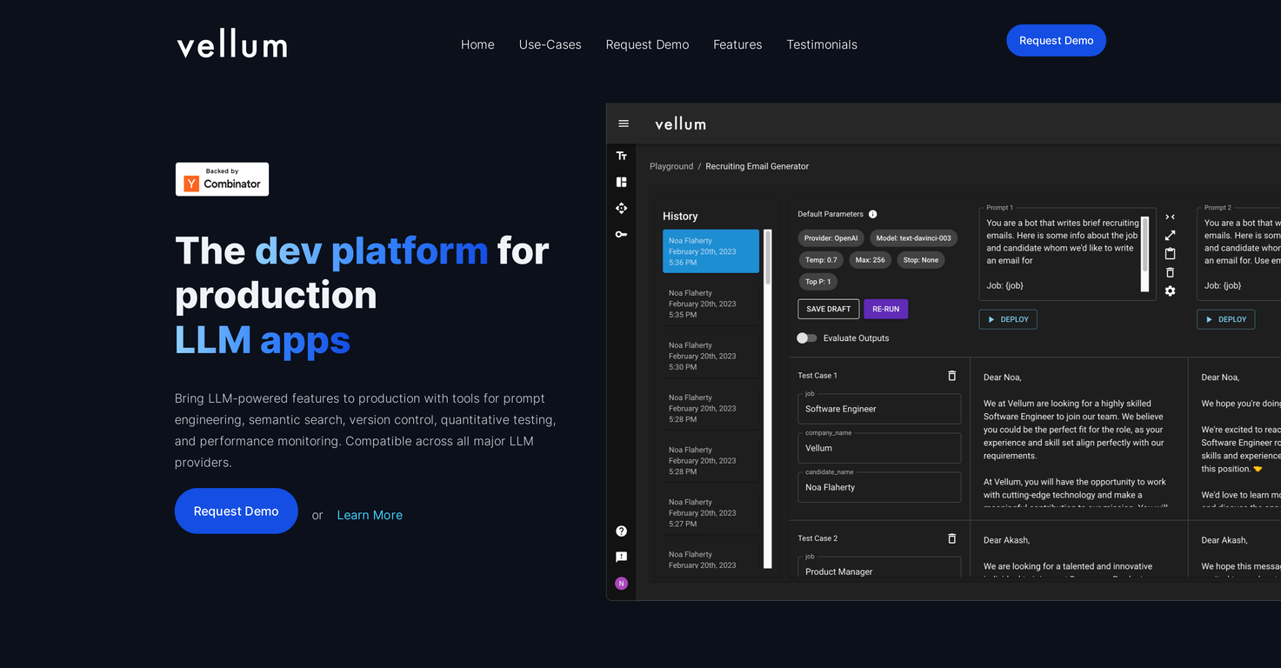The image size is (1281, 668).
Task: Open the Provider: OpenAI parameter chip
Action: (x=831, y=238)
